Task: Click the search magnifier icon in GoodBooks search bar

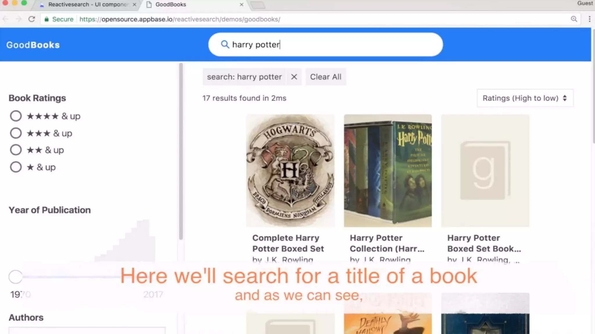Action: pos(225,44)
